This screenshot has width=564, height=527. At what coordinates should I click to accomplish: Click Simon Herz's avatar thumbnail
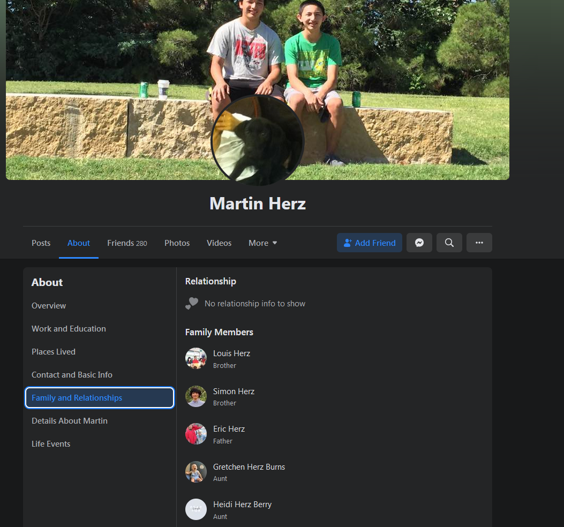tap(196, 396)
